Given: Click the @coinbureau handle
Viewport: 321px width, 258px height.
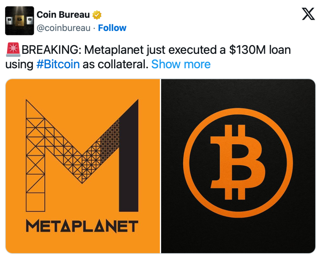Looking at the screenshot, I should pos(64,28).
